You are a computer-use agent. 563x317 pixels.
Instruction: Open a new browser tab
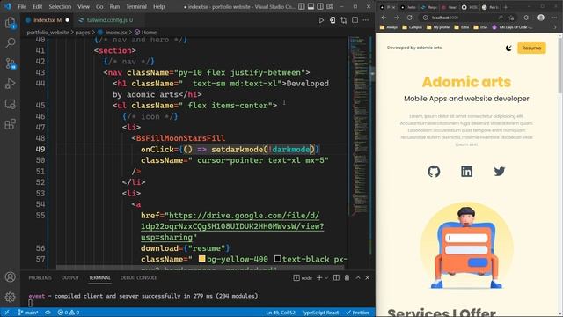click(506, 7)
